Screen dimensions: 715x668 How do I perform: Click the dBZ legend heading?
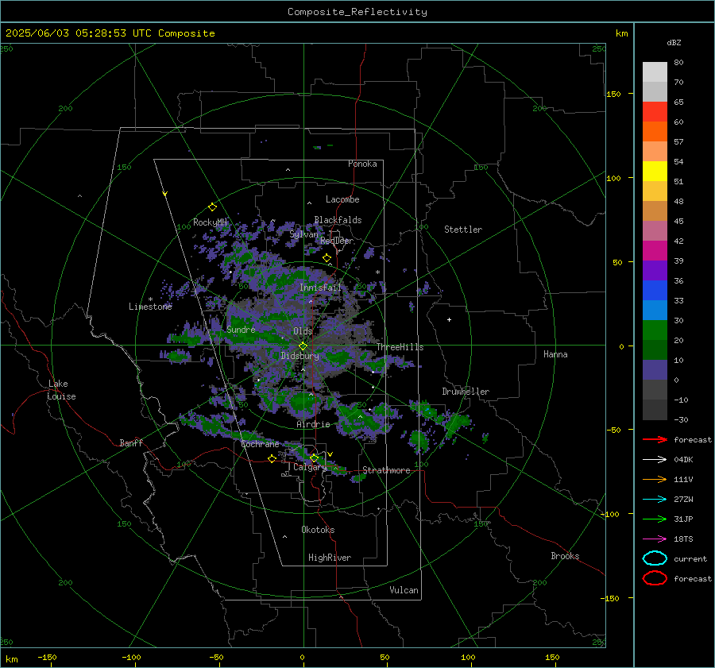(674, 42)
